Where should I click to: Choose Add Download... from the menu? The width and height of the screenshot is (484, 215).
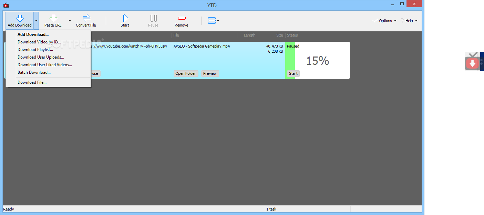tap(49, 34)
